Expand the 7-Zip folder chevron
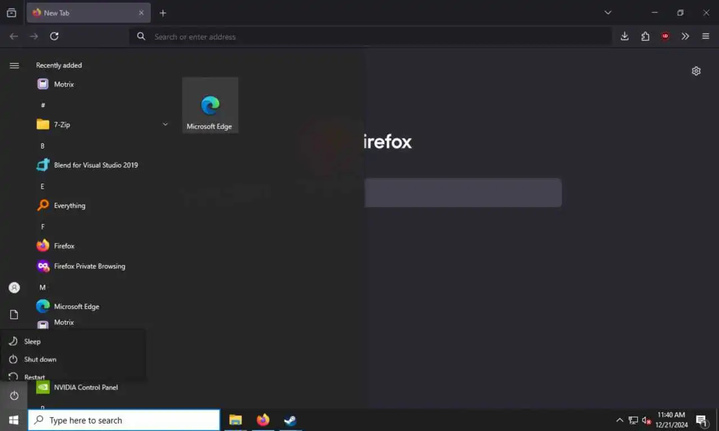 point(165,124)
